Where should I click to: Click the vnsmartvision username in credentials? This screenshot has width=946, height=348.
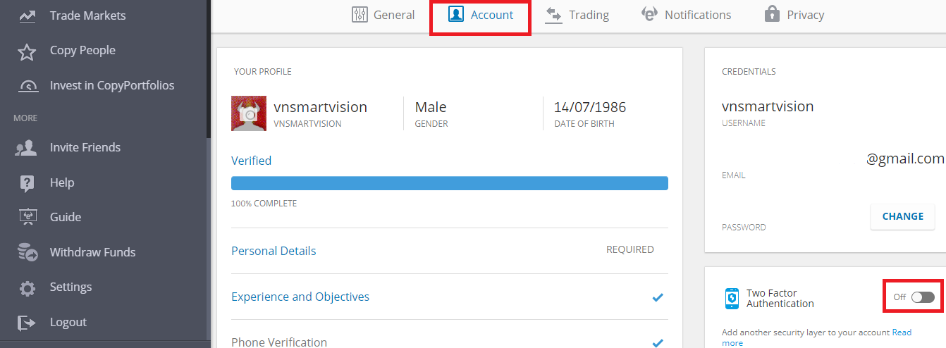click(768, 106)
